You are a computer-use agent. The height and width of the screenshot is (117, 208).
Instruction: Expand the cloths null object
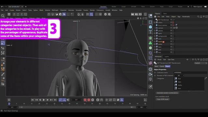tap(155, 44)
